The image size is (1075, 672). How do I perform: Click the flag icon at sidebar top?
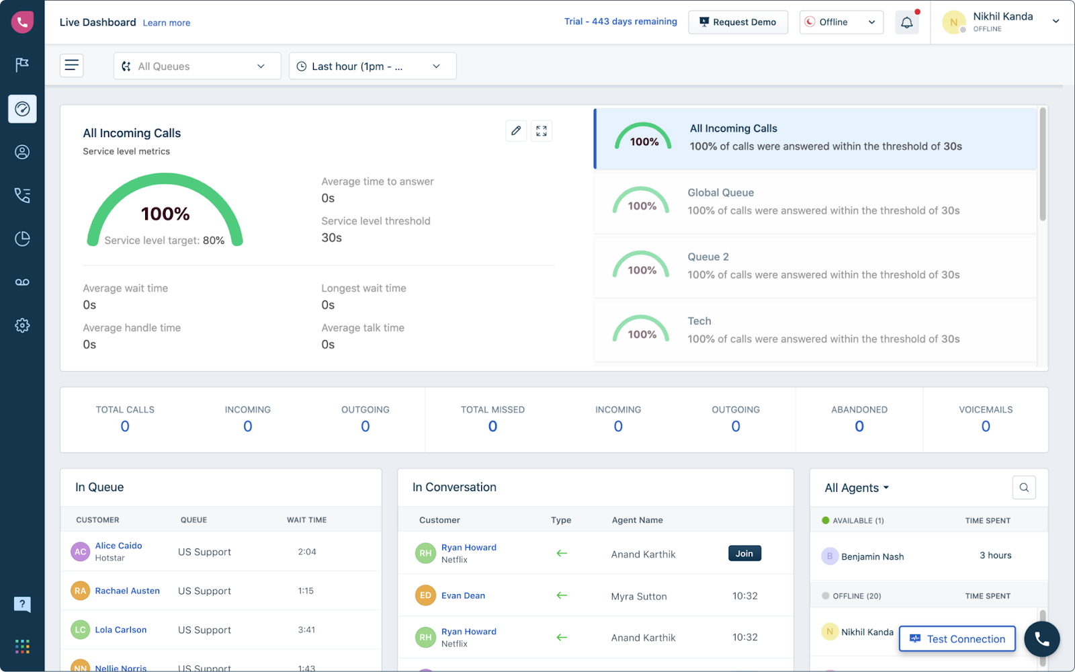point(22,65)
